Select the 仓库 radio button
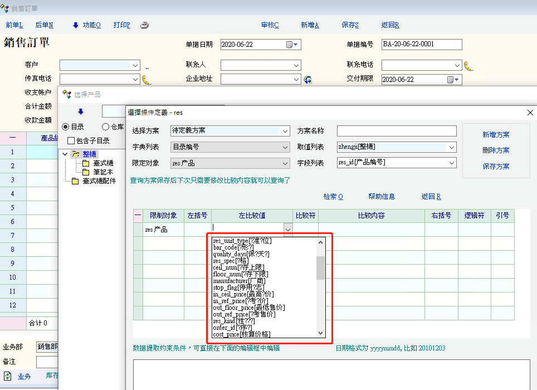Viewport: 537px width, 390px height. coord(105,127)
